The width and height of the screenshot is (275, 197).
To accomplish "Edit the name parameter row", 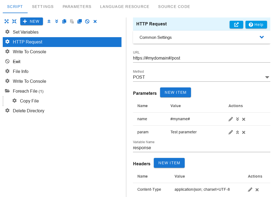I will point(231,119).
